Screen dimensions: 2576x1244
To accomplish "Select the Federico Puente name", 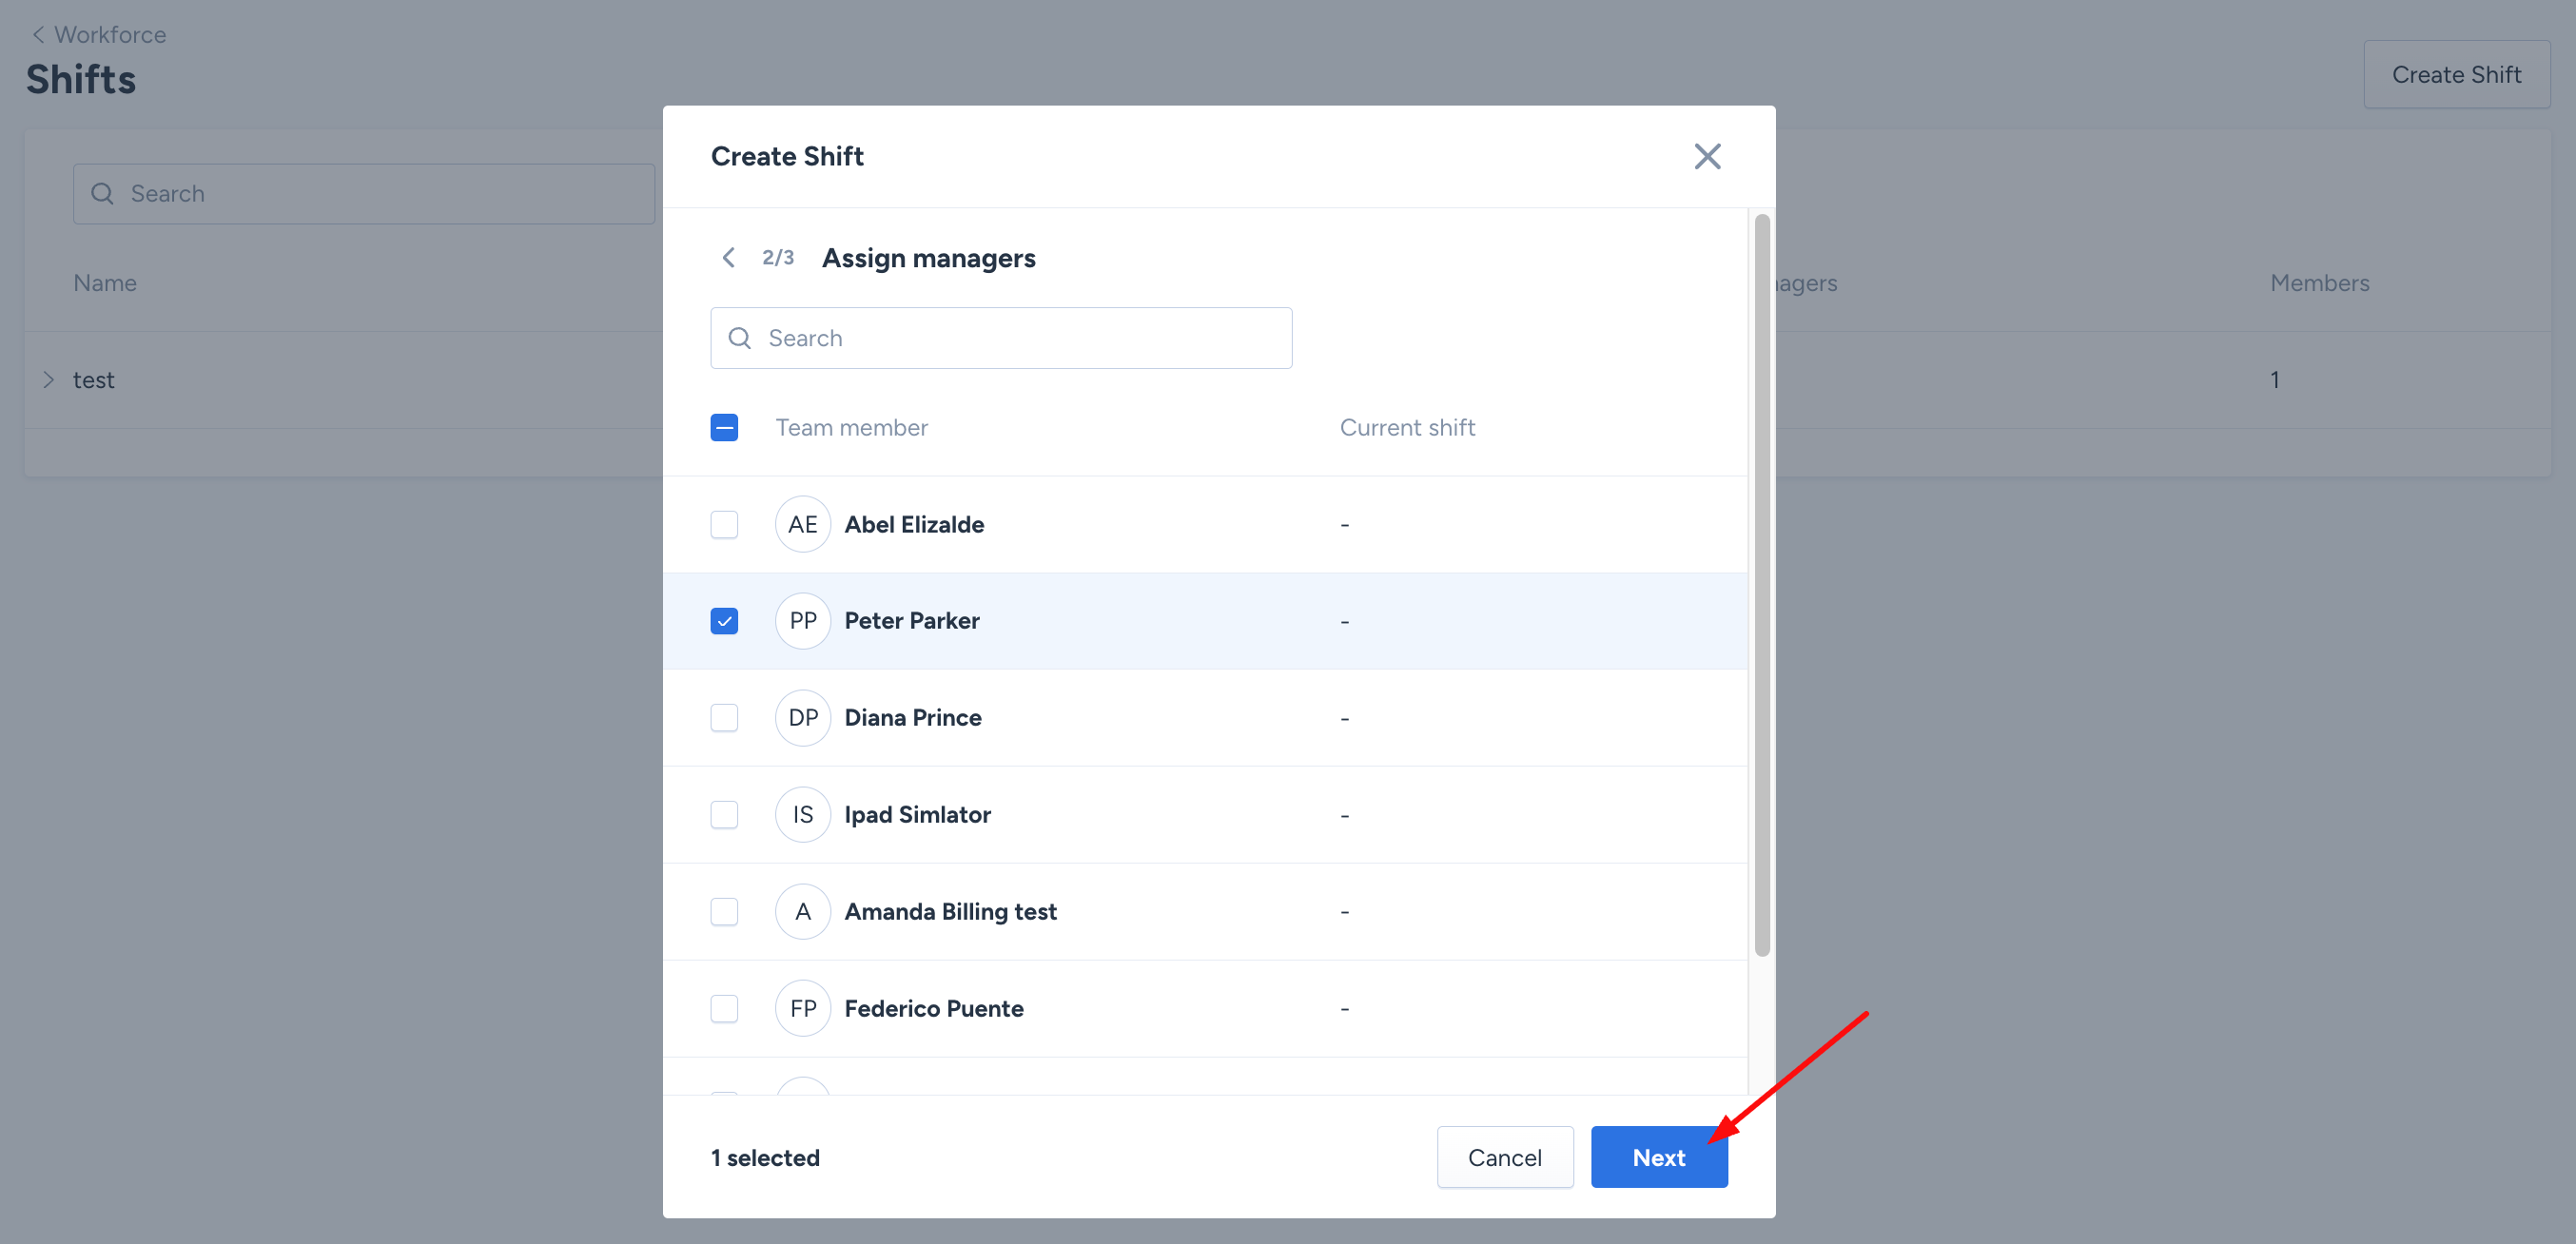I will pyautogui.click(x=934, y=1008).
